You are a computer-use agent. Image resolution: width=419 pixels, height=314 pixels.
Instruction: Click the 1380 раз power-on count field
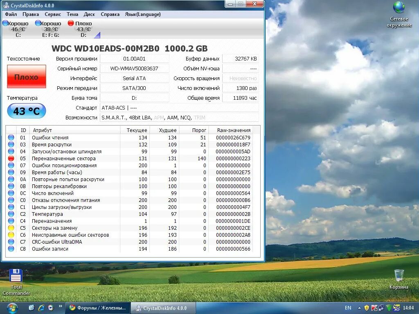click(x=241, y=88)
